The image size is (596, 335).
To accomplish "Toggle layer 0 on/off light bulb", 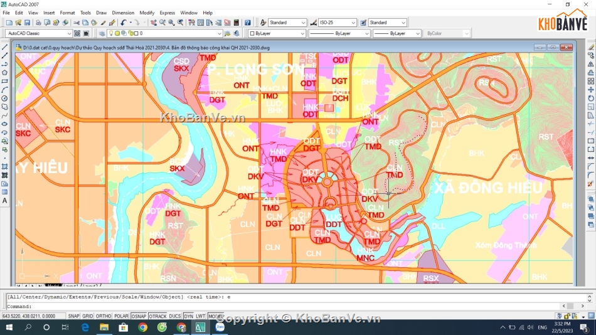I will (x=111, y=33).
